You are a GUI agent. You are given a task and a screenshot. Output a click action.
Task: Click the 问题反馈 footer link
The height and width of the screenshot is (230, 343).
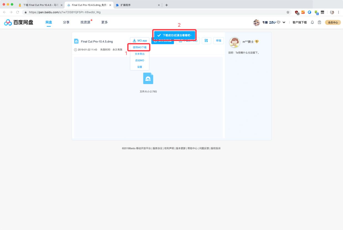point(204,148)
